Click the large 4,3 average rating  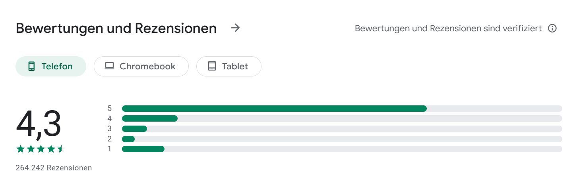click(x=39, y=124)
